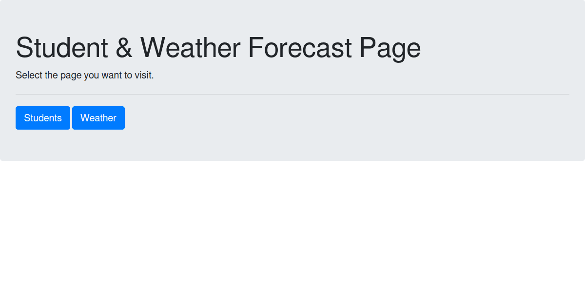Image resolution: width=585 pixels, height=307 pixels.
Task: Click the gray banner space right of Weather button
Action: point(341,118)
